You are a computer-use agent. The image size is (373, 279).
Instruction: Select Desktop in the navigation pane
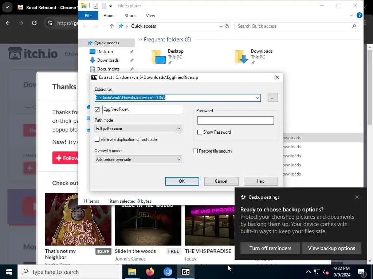click(x=105, y=52)
